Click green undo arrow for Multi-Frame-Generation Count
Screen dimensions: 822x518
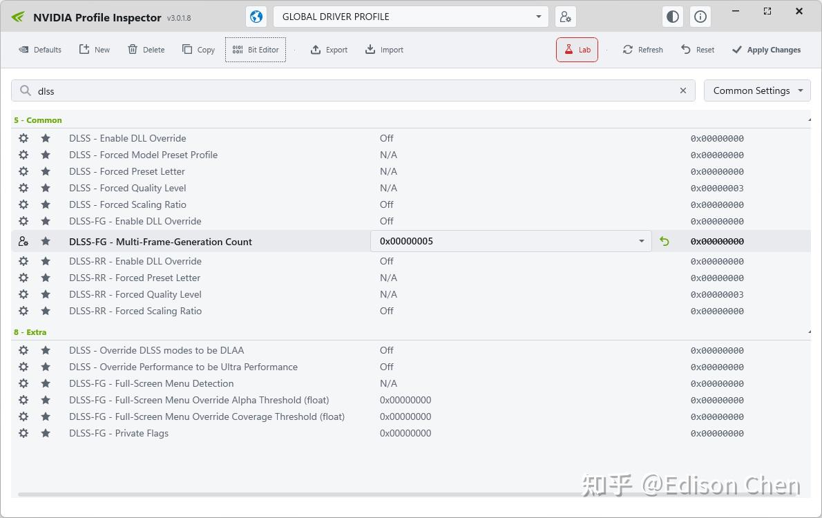pos(665,241)
